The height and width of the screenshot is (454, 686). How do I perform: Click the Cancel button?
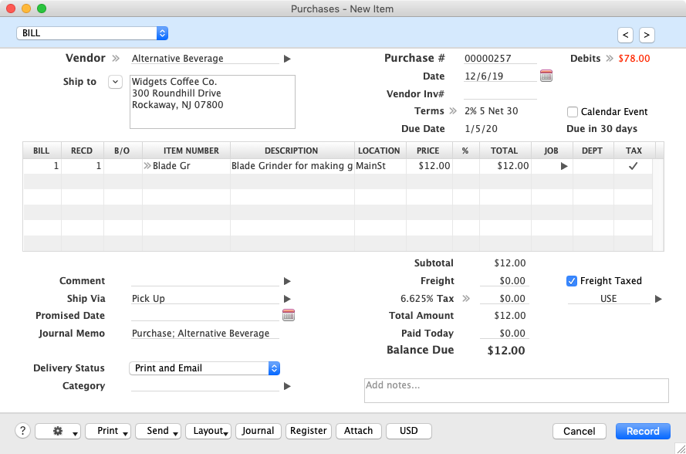(x=579, y=431)
